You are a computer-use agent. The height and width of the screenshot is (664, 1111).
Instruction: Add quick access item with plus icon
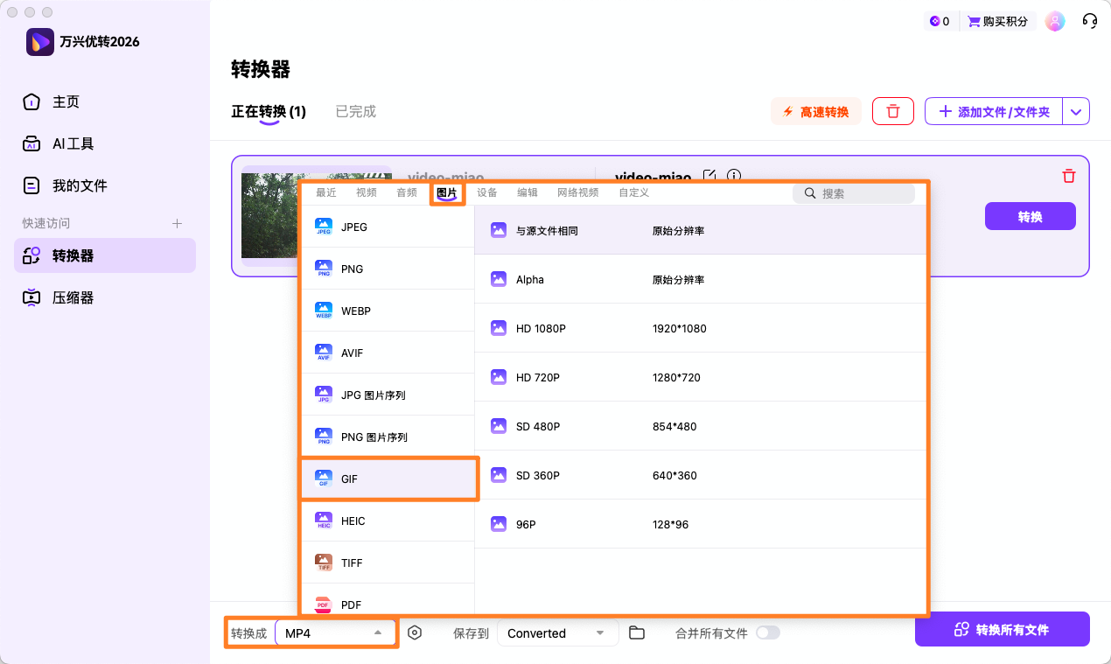[x=177, y=223]
